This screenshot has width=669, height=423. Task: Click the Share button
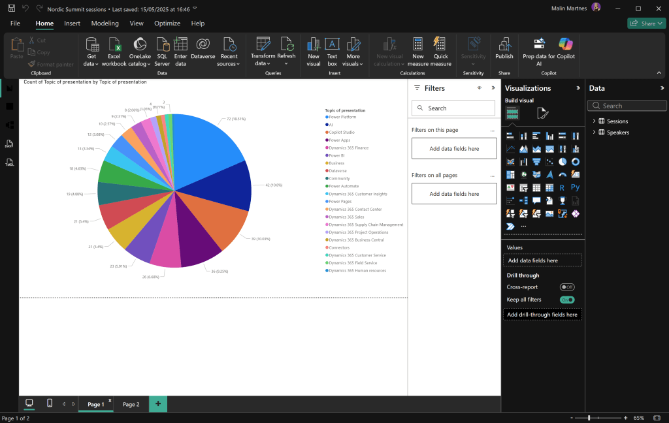click(645, 23)
